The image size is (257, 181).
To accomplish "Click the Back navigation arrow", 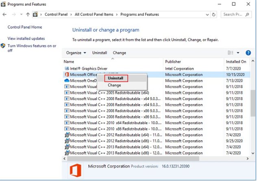I will [x=4, y=15].
